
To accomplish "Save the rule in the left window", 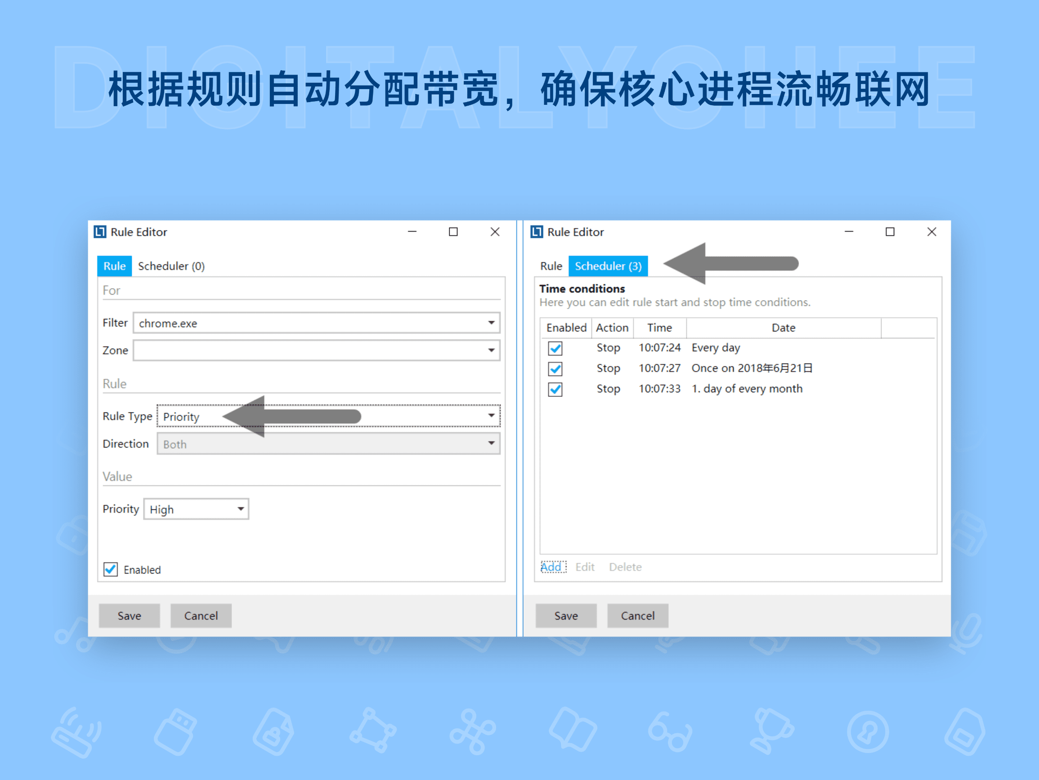I will point(129,615).
